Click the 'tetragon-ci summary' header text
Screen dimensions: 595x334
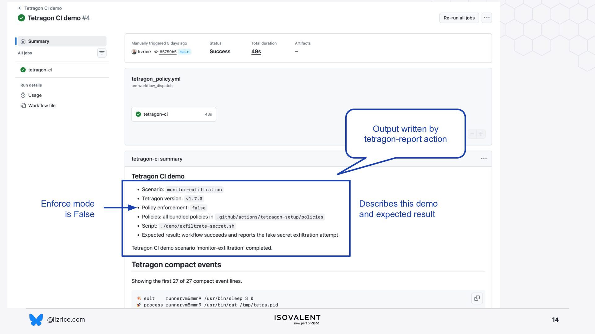pyautogui.click(x=157, y=159)
